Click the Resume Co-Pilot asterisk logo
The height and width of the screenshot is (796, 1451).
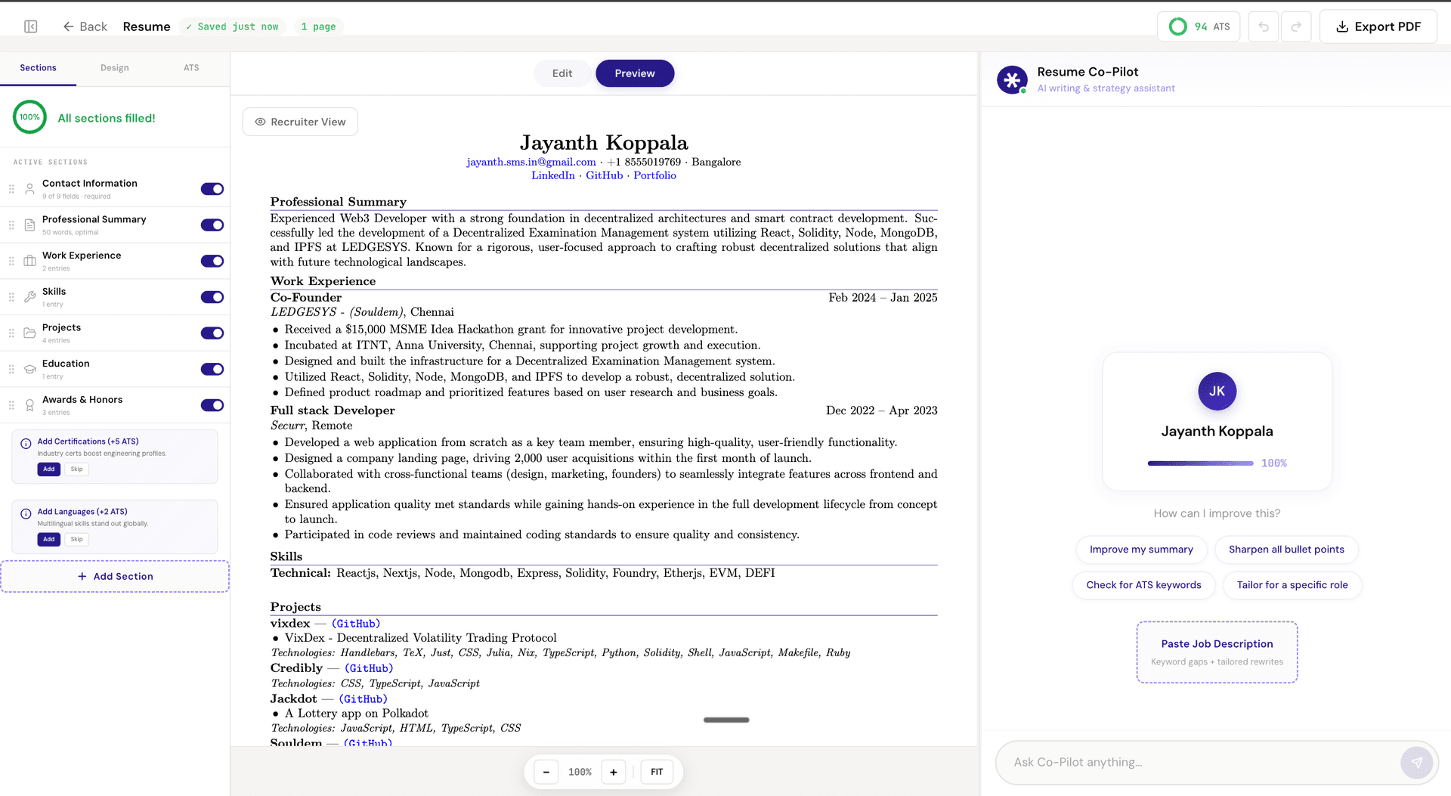tap(1012, 79)
